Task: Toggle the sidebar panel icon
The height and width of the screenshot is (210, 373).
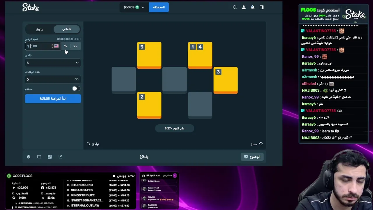Action: (x=261, y=7)
